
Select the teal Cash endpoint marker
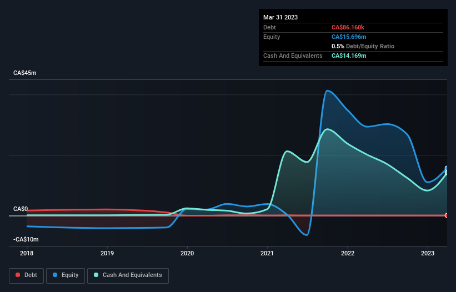pos(447,173)
